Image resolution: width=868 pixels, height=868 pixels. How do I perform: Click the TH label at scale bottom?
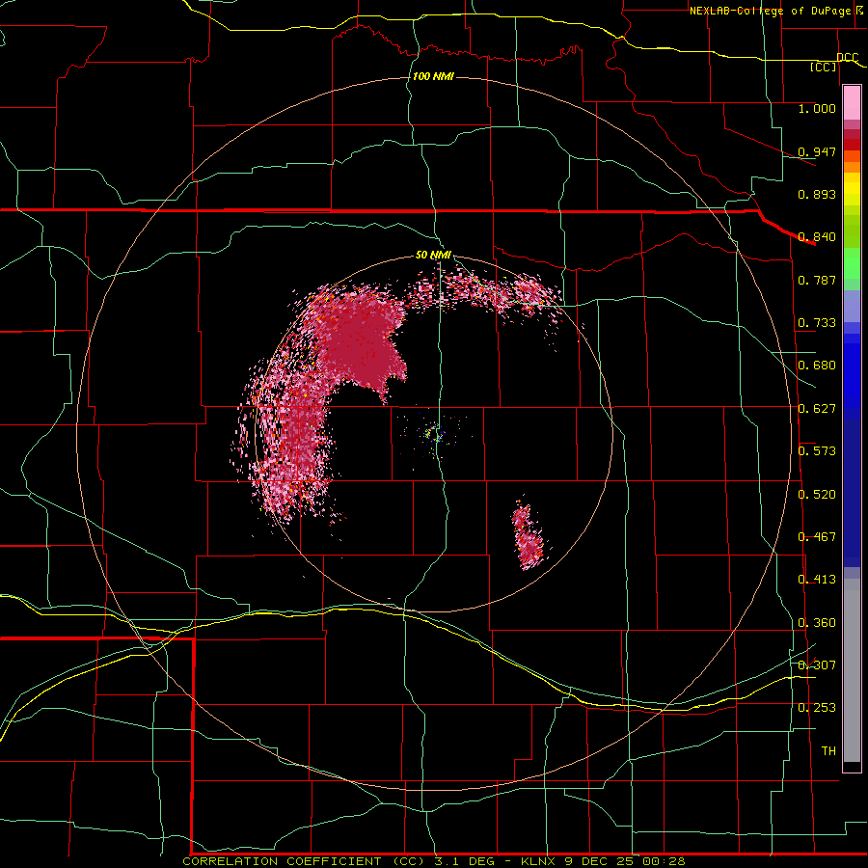click(828, 750)
